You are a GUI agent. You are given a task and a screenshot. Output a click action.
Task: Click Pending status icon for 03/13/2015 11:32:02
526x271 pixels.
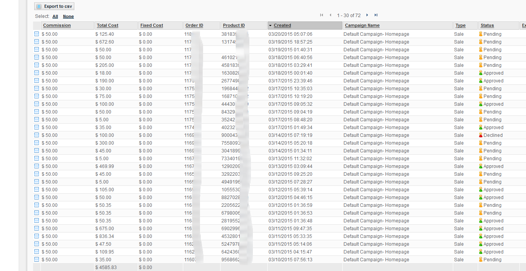[x=480, y=158]
